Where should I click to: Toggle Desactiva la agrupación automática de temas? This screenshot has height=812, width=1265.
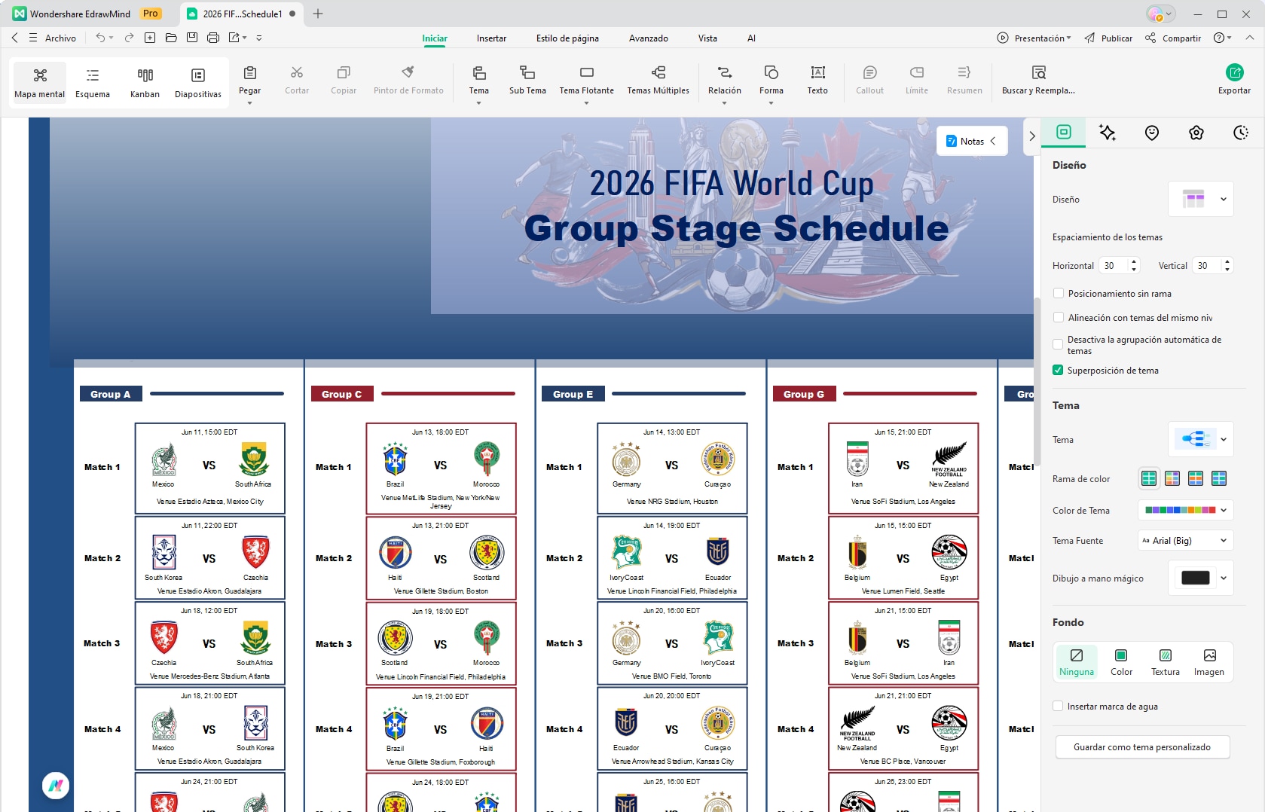pyautogui.click(x=1059, y=345)
